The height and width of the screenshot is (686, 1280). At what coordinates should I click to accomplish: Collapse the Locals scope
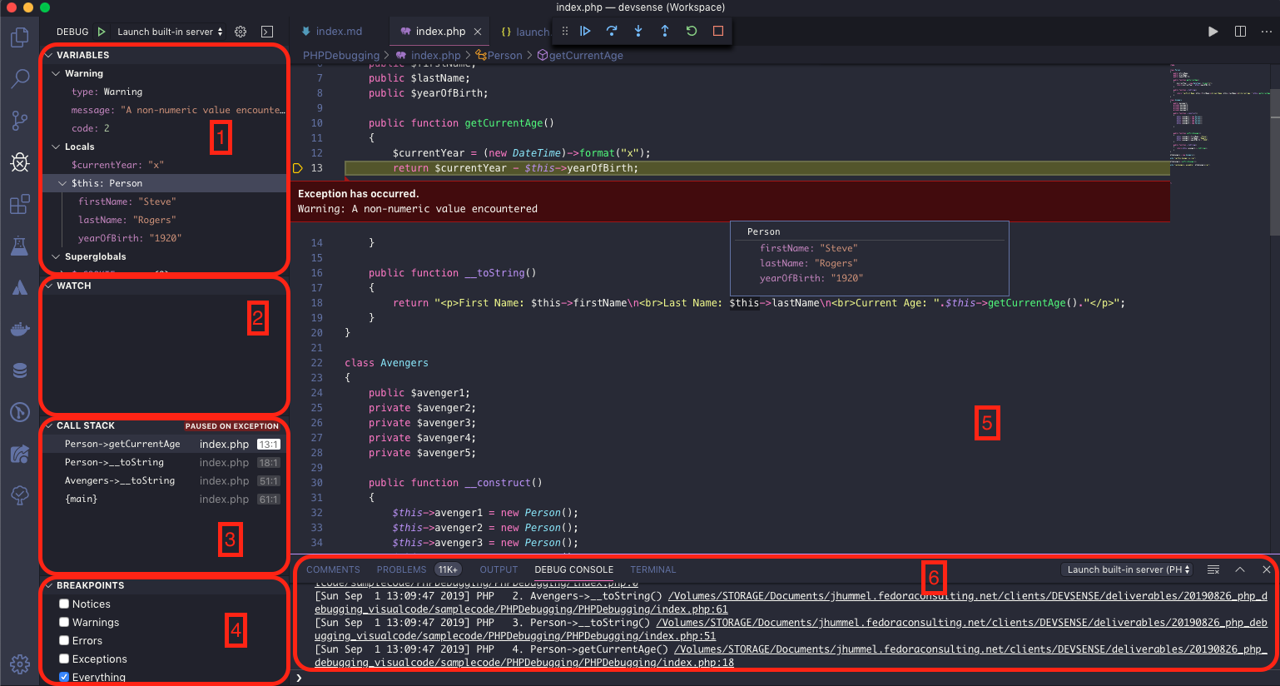tap(57, 147)
